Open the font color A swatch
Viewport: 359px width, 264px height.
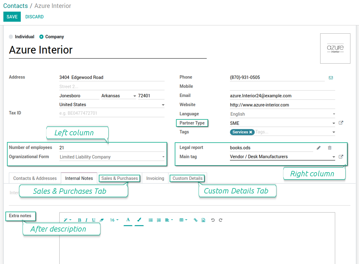coord(128,220)
